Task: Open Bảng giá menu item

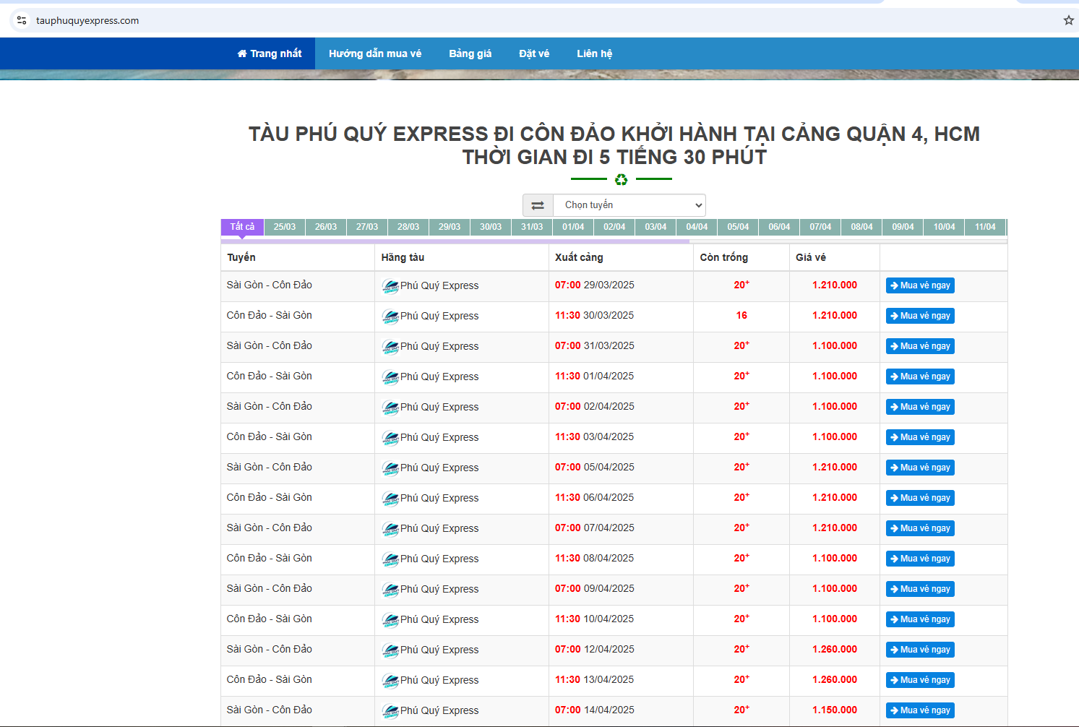Action: point(470,53)
